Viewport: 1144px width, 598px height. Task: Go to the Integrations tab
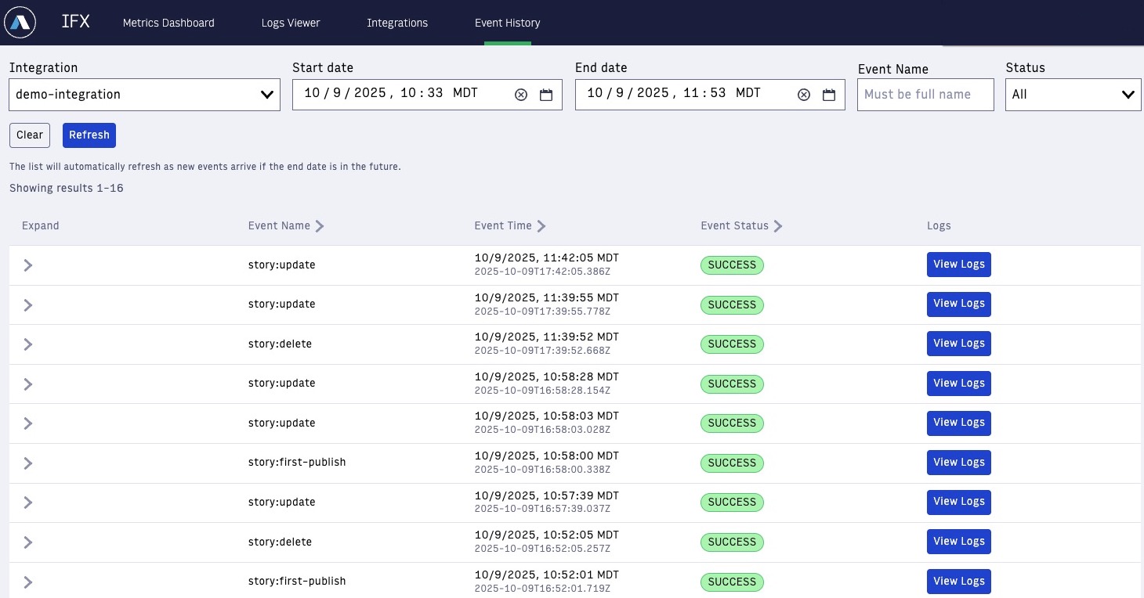point(397,23)
